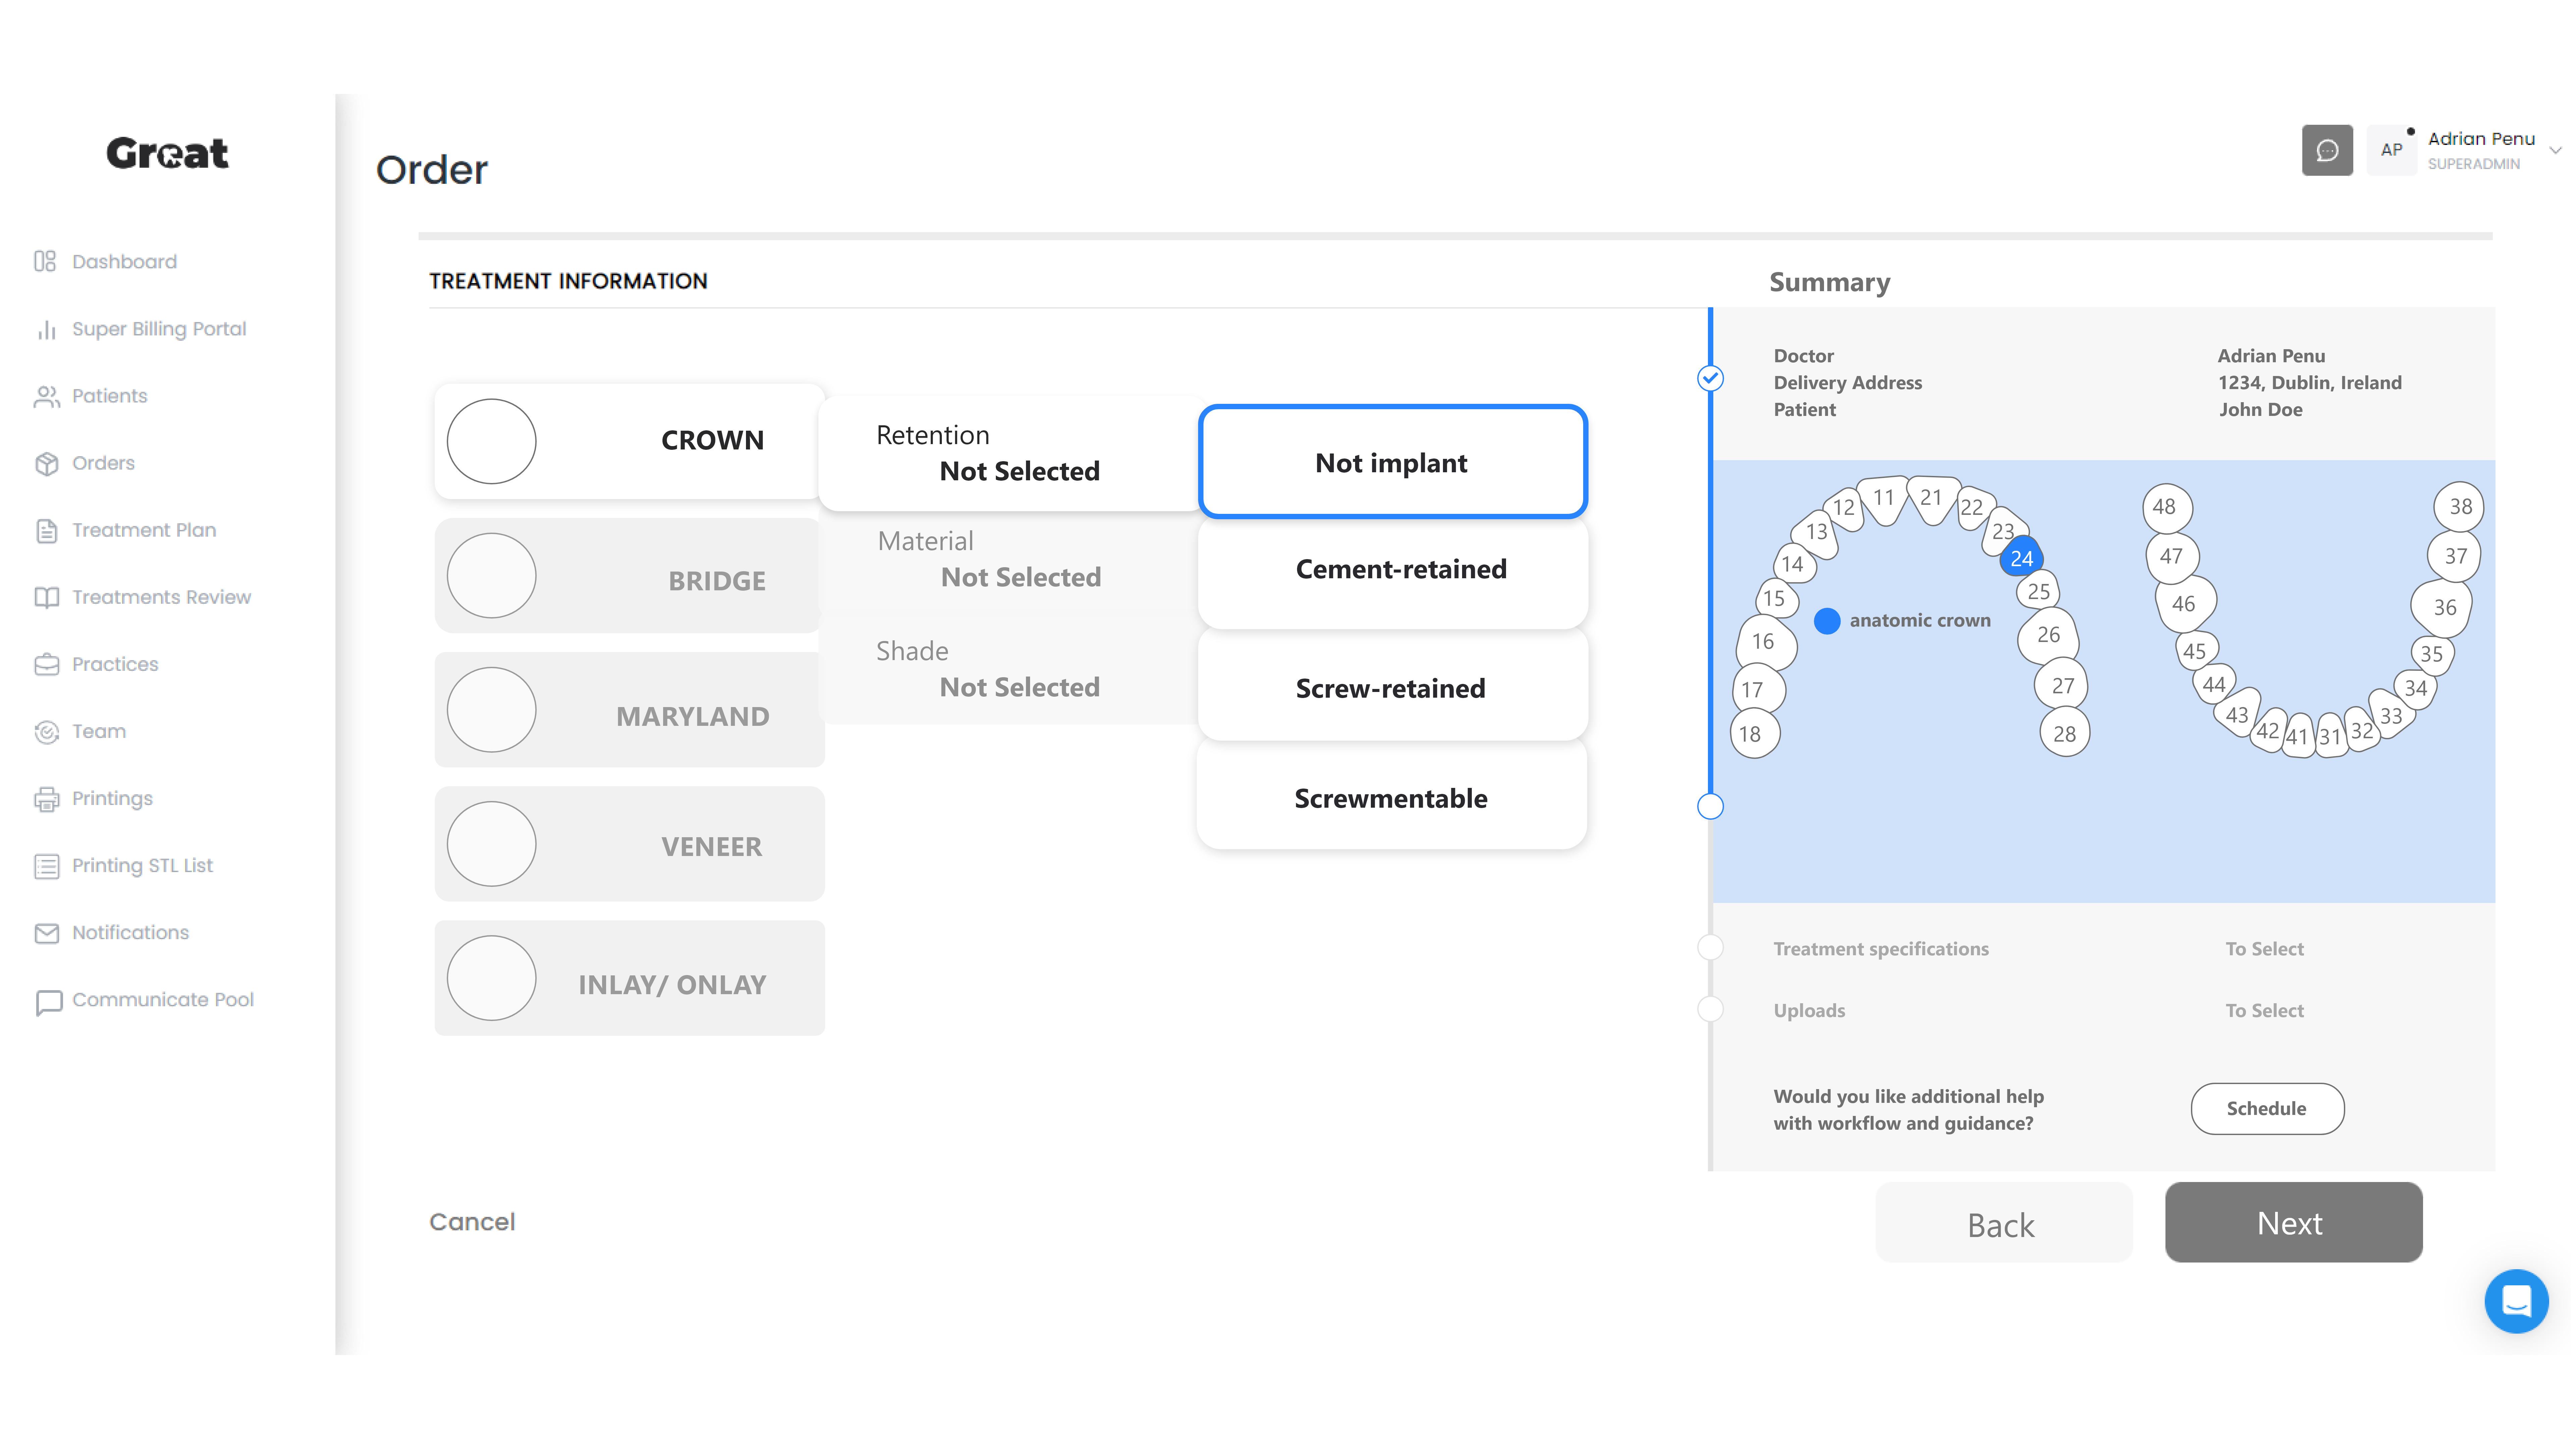
Task: Click the Next button
Action: tap(2293, 1222)
